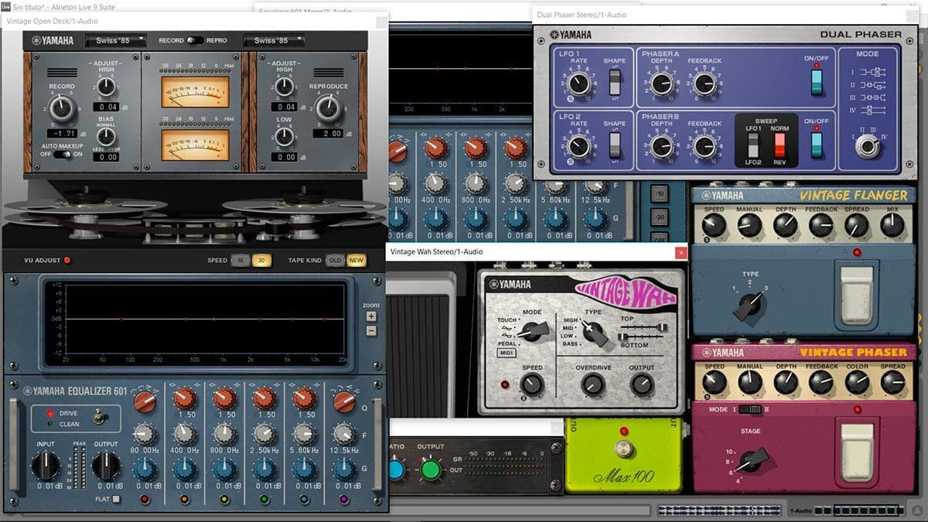Click the LFO 2 RATE knob on Dual Phaser

[x=578, y=146]
